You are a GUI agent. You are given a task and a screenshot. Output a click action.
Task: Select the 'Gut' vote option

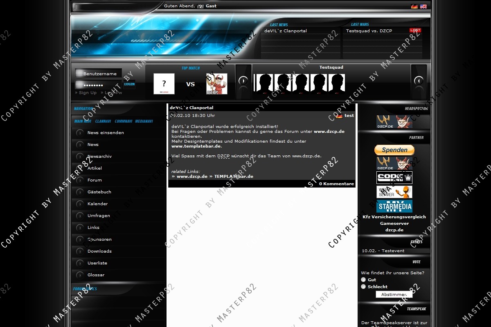[x=363, y=280]
